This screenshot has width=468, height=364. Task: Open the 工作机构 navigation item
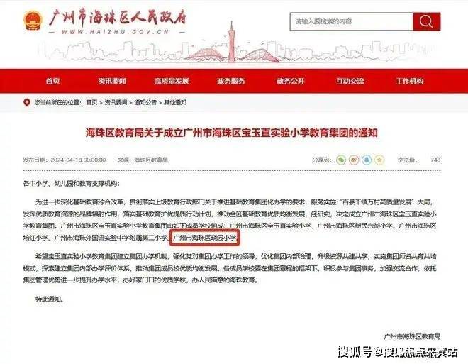tap(410, 81)
